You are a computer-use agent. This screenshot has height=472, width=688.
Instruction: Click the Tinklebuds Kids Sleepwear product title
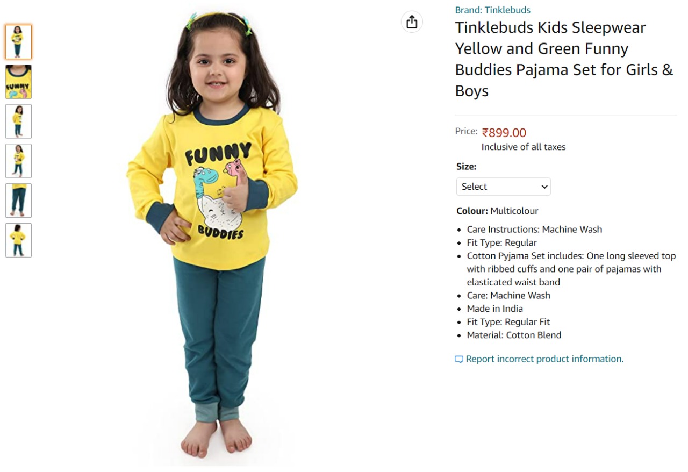click(564, 59)
